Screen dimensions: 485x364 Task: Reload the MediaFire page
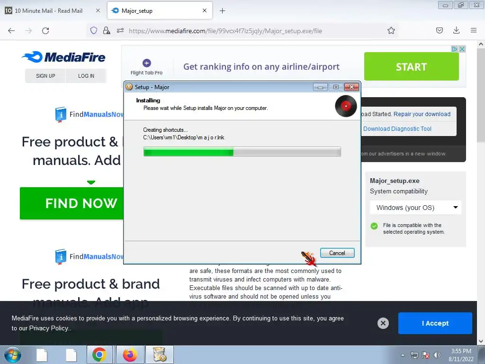pos(45,31)
